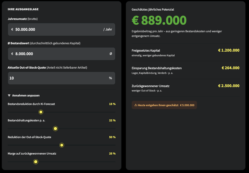This screenshot has height=173, width=249.
Task: Click 'weniger Out-of-Stock · p. a.' subtext
Action: [147, 91]
